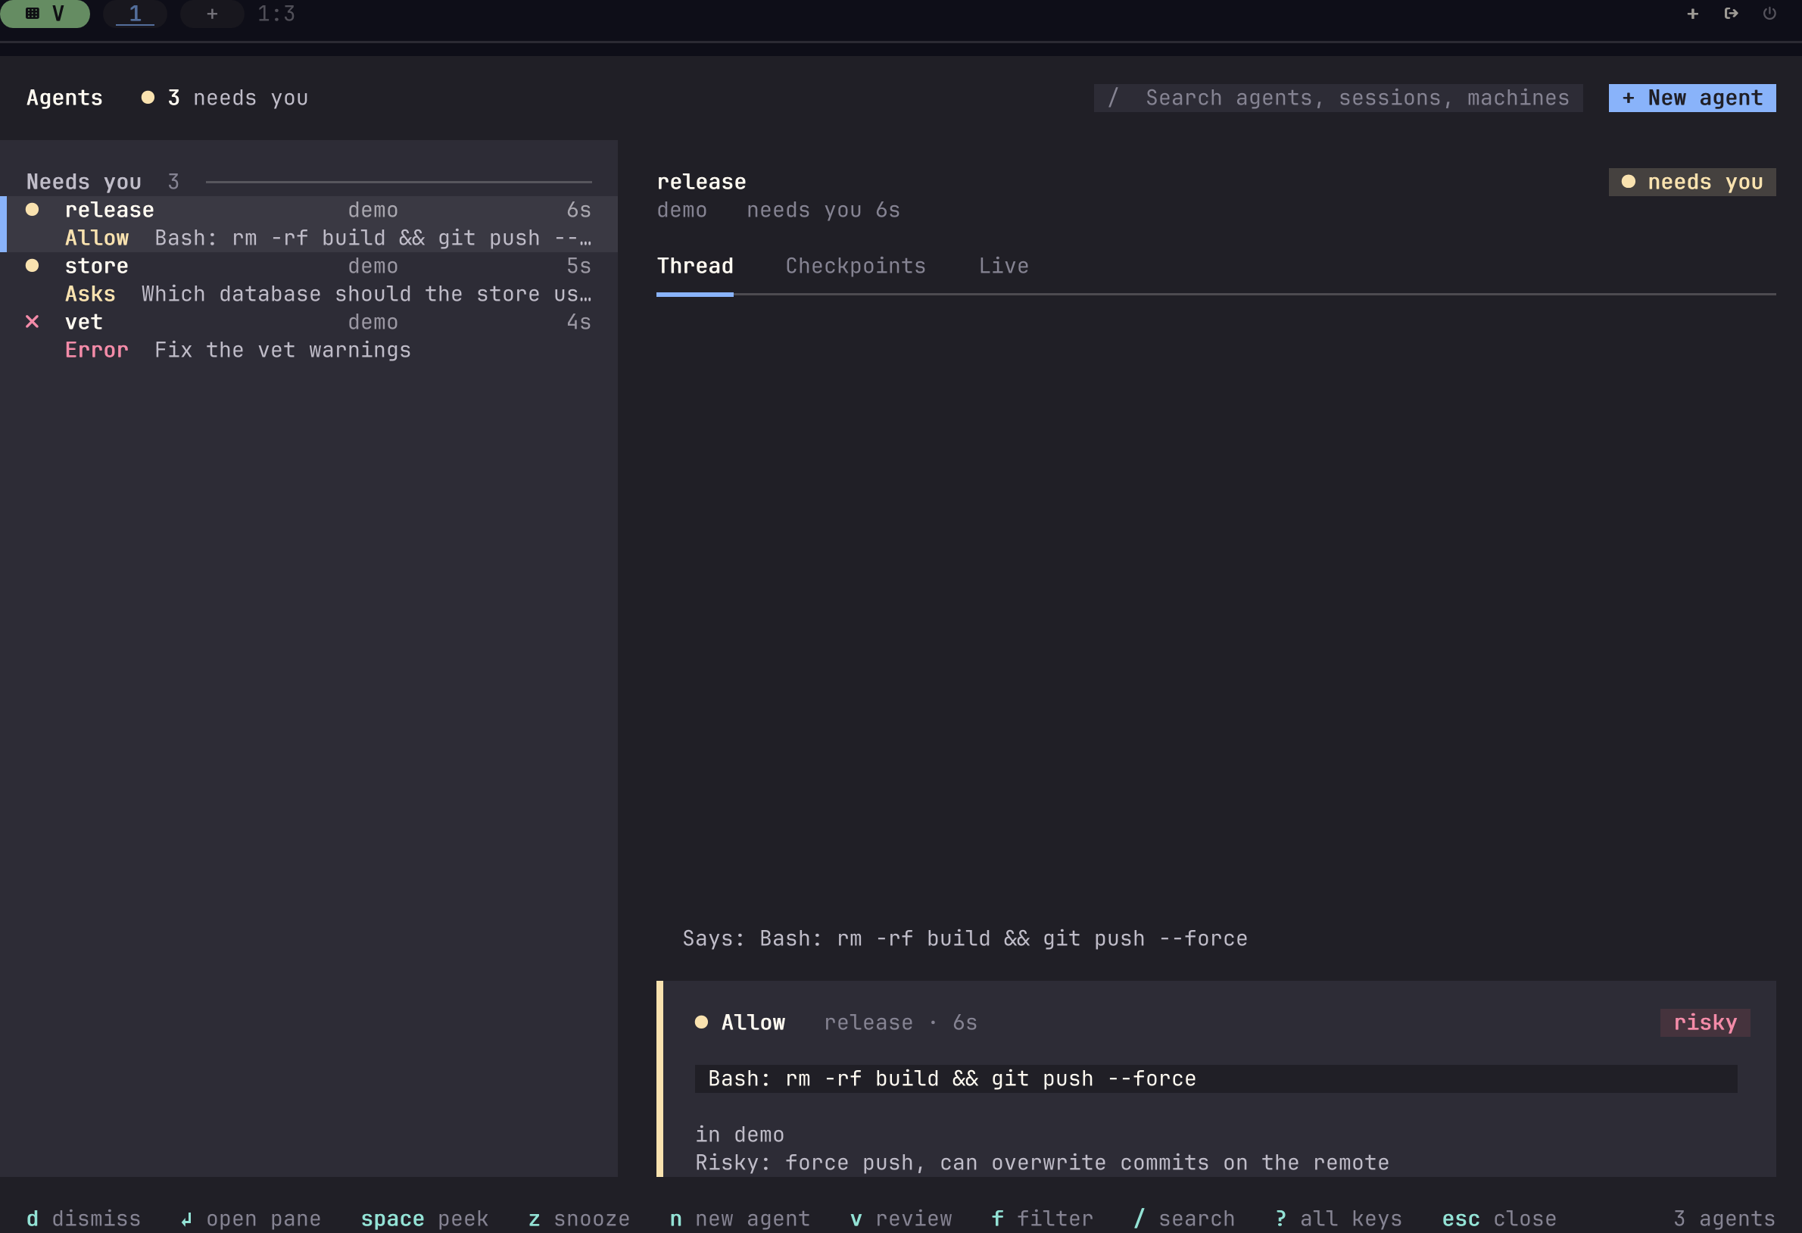Click the green V workspace badge
The image size is (1802, 1233).
(45, 13)
